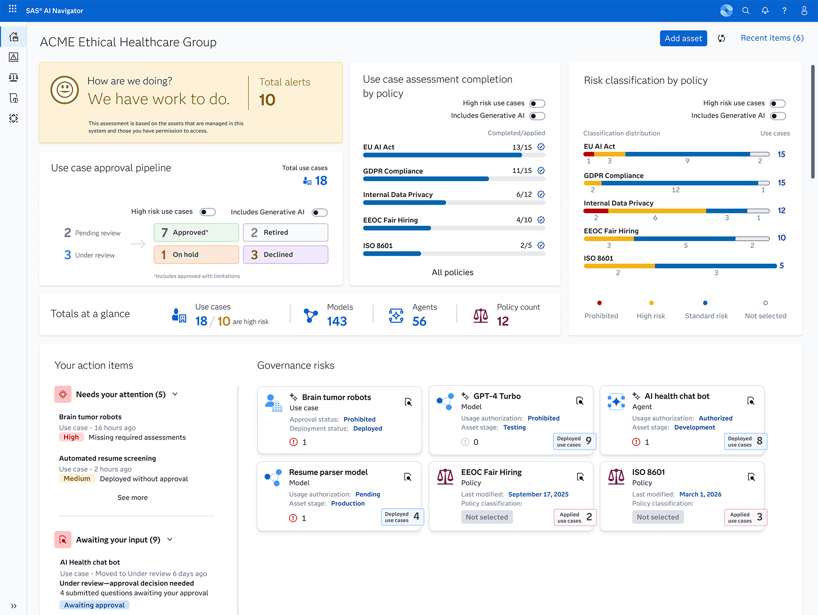818x615 pixels.
Task: Click the Standard risk legend dot
Action: point(705,303)
